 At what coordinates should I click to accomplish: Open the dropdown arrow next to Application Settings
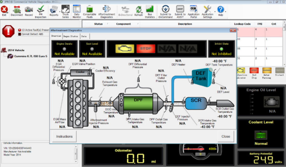coord(215,12)
